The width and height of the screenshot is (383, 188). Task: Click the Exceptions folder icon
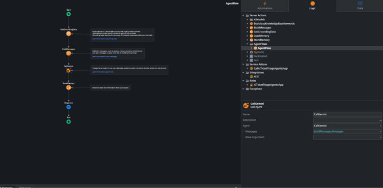coord(247,89)
